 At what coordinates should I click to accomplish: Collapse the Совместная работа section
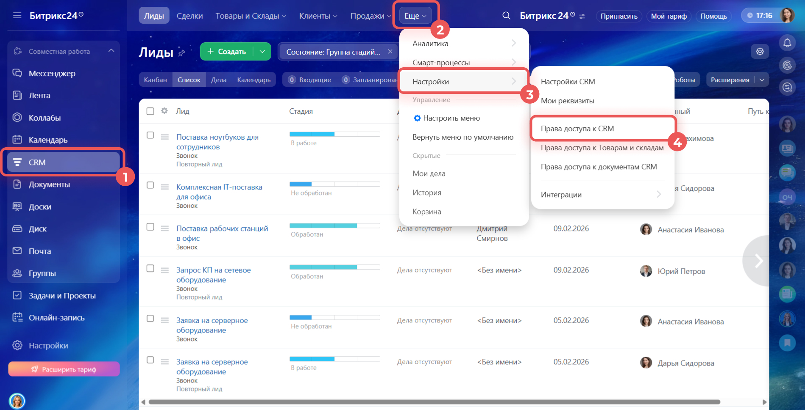[x=111, y=51]
